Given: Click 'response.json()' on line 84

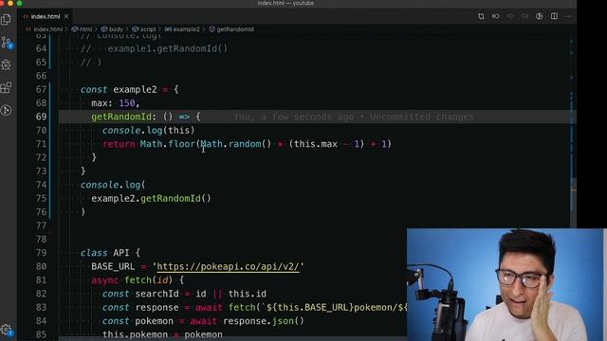Looking at the screenshot, I should tap(264, 321).
